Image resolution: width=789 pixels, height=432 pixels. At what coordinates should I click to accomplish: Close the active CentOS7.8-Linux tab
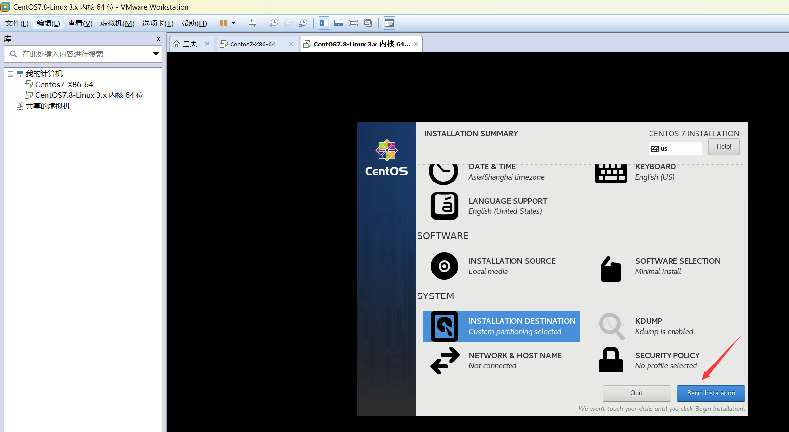click(416, 44)
